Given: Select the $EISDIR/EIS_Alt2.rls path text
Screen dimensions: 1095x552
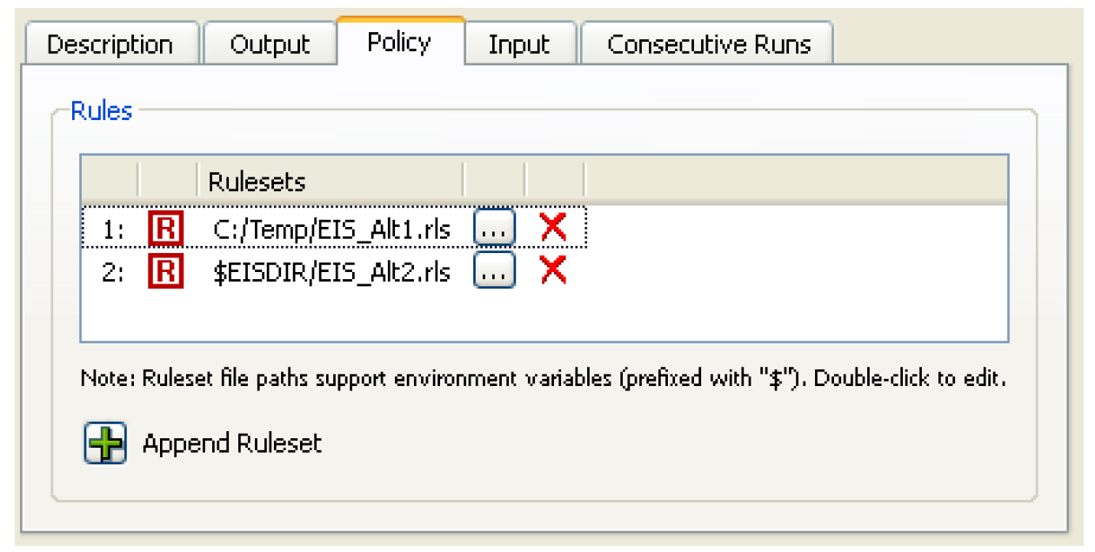Looking at the screenshot, I should click(332, 273).
